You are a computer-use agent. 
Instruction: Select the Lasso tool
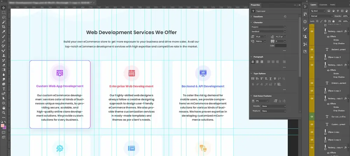3,17
